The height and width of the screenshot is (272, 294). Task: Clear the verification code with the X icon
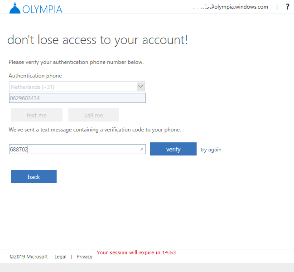click(141, 149)
